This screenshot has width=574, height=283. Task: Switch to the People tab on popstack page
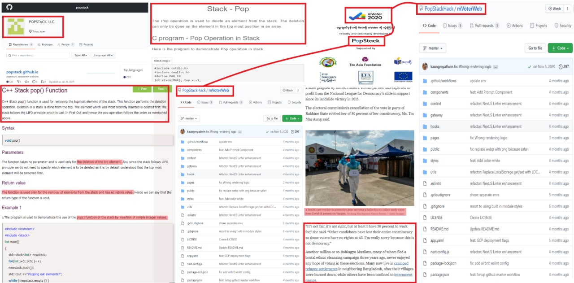point(65,45)
